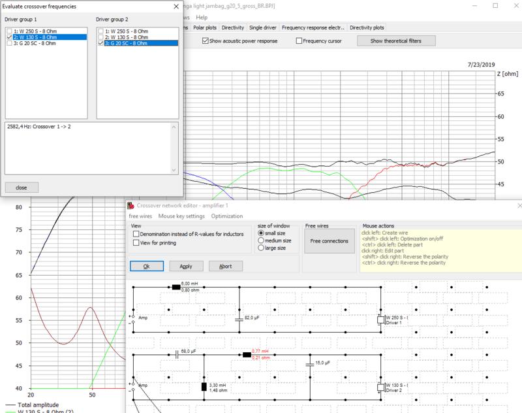
Task: Click the 68.0 µF capacitor symbol
Action: [176, 355]
